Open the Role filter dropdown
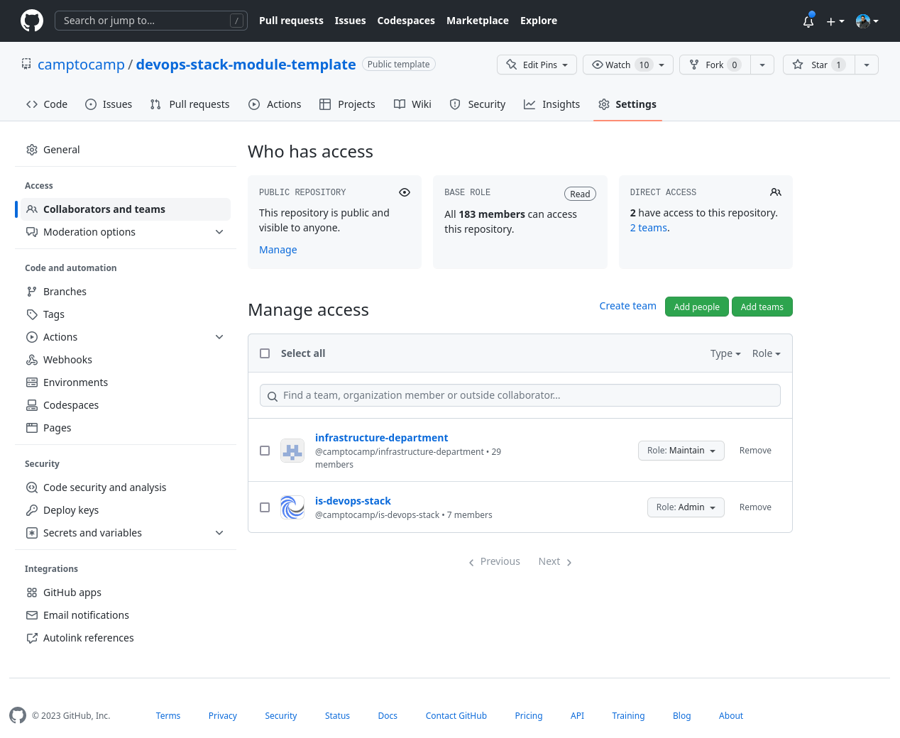This screenshot has height=738, width=900. click(x=767, y=353)
